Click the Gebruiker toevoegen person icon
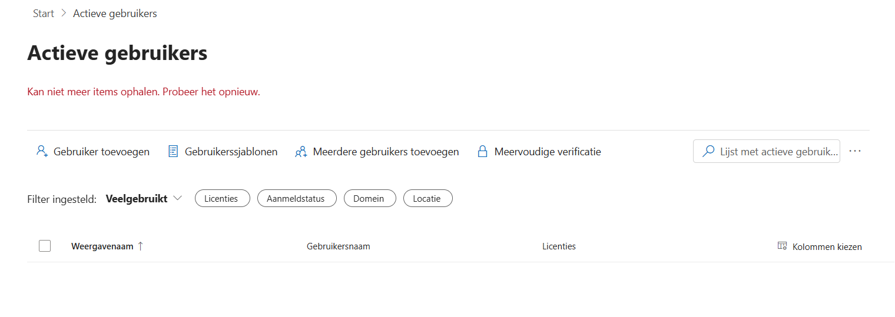Image resolution: width=895 pixels, height=317 pixels. tap(42, 151)
